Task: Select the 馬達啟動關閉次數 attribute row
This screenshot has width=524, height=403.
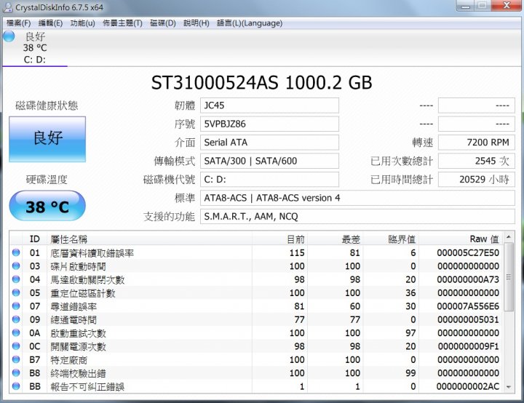Action: [257, 279]
